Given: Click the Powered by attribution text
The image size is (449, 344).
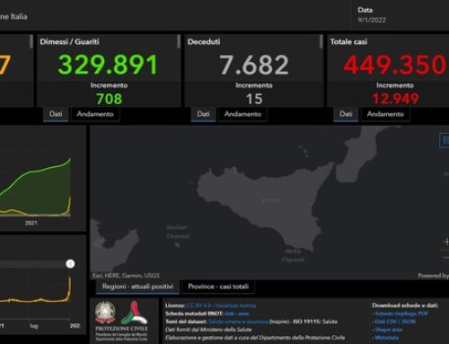Looking at the screenshot, I should pyautogui.click(x=434, y=276).
